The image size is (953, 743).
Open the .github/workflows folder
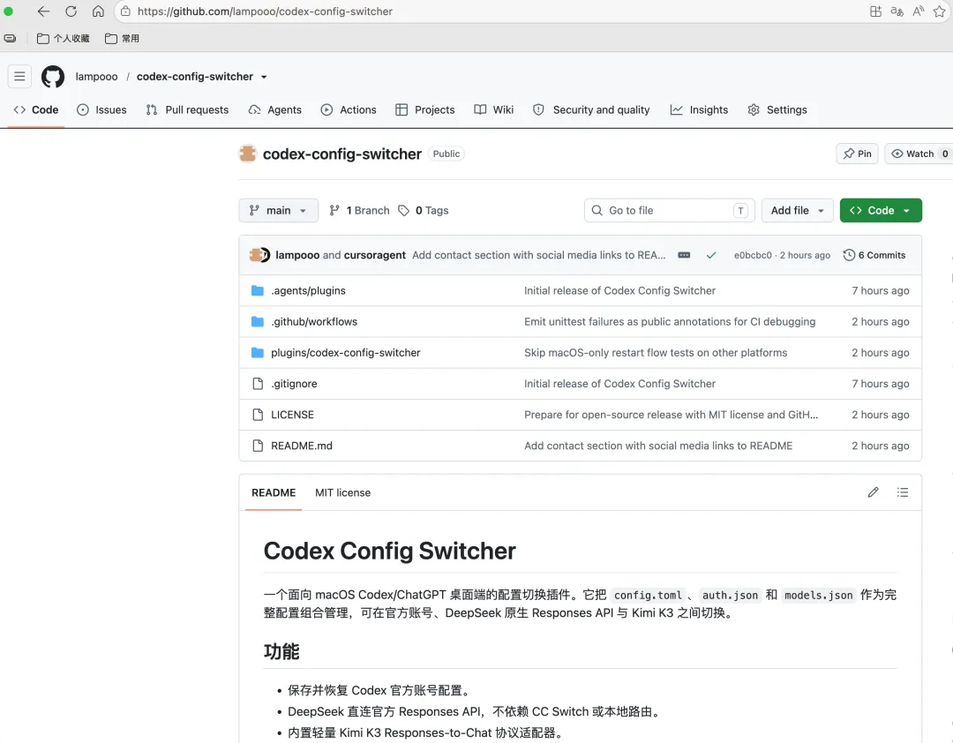[x=314, y=321]
